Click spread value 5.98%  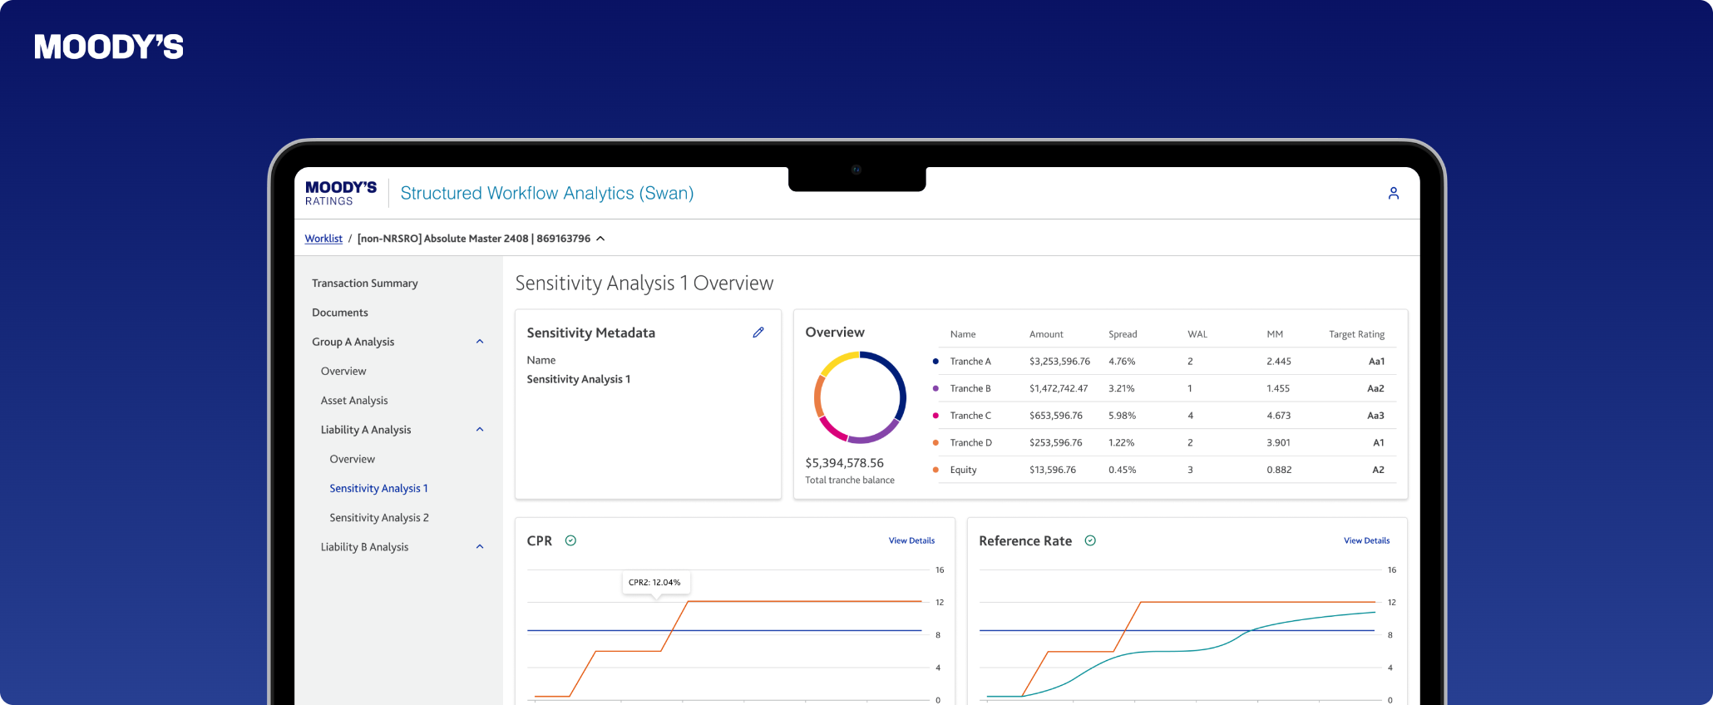(x=1122, y=416)
